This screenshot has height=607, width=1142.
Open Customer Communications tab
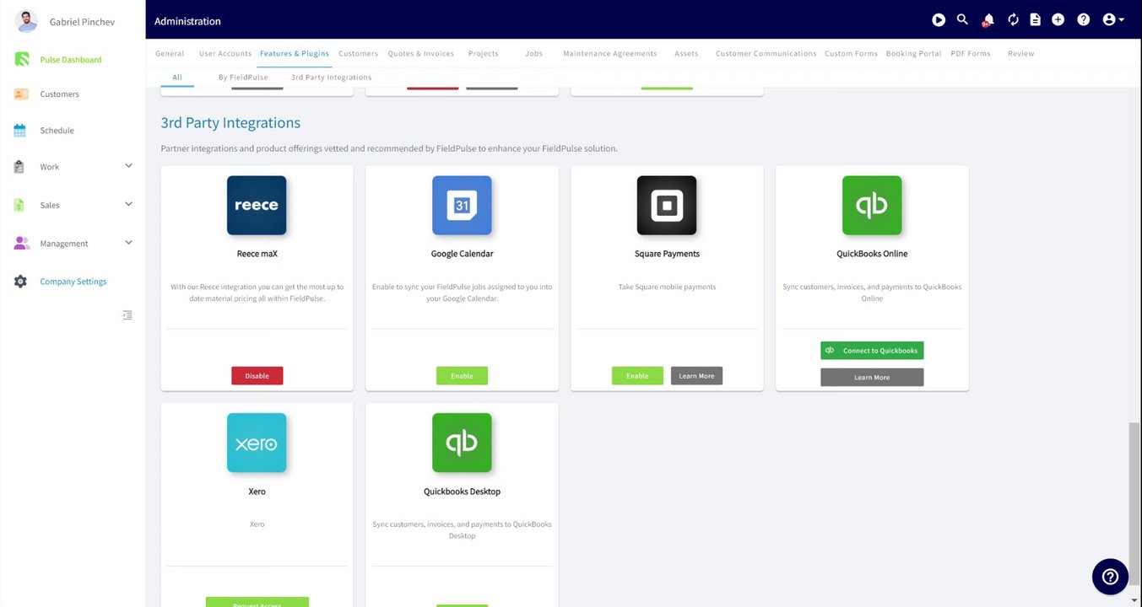coord(766,53)
